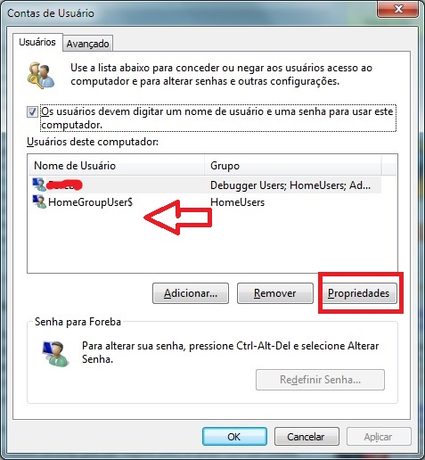Select the Usuários tab
Screen dimensions: 425x460
point(37,42)
